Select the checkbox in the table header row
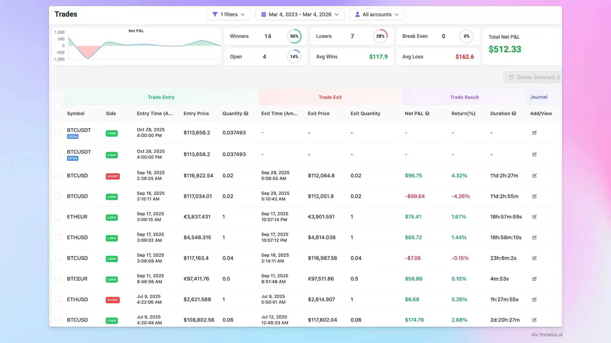611x343 pixels. 58,105
